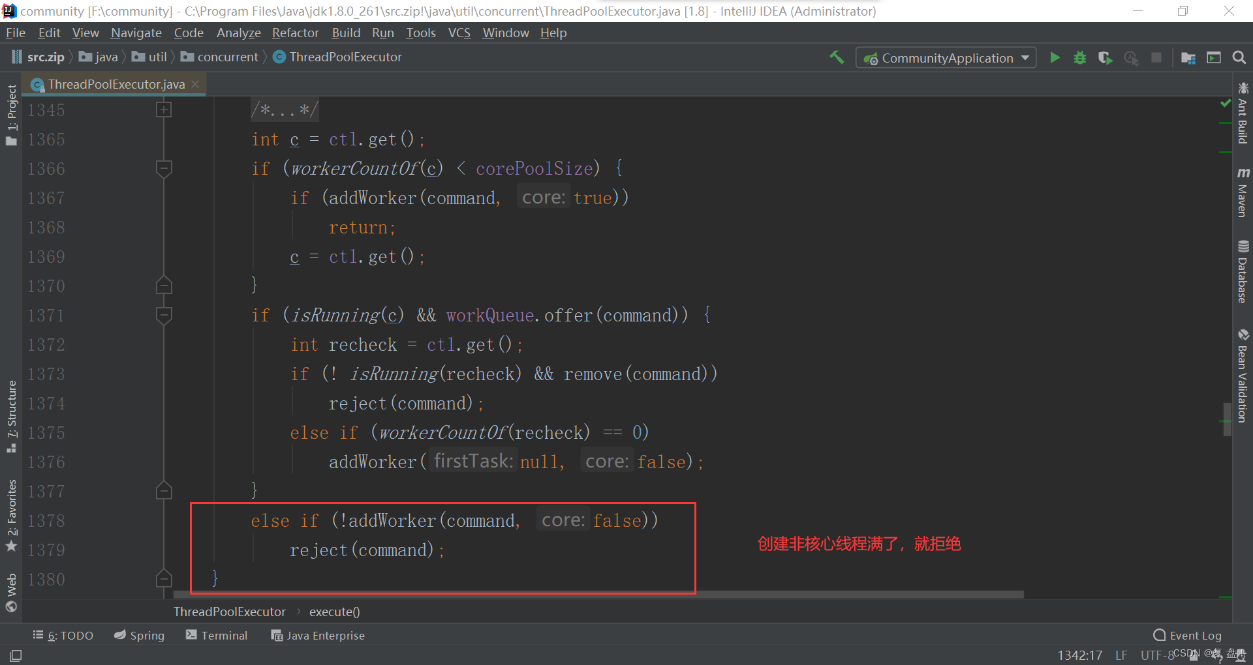The height and width of the screenshot is (665, 1253).
Task: Open the Terminal tool window
Action: [217, 636]
